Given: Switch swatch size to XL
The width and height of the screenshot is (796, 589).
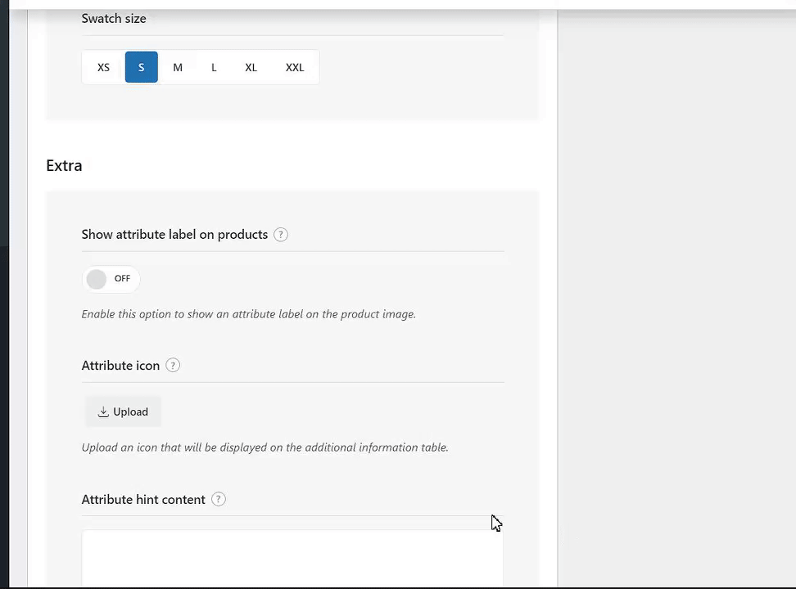Looking at the screenshot, I should coord(251,67).
